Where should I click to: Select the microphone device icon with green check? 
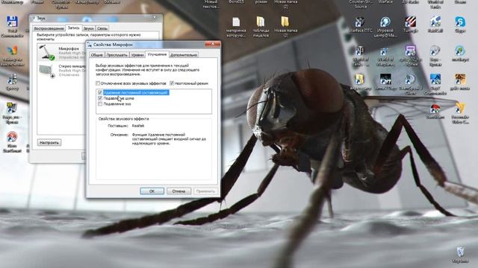[47, 52]
